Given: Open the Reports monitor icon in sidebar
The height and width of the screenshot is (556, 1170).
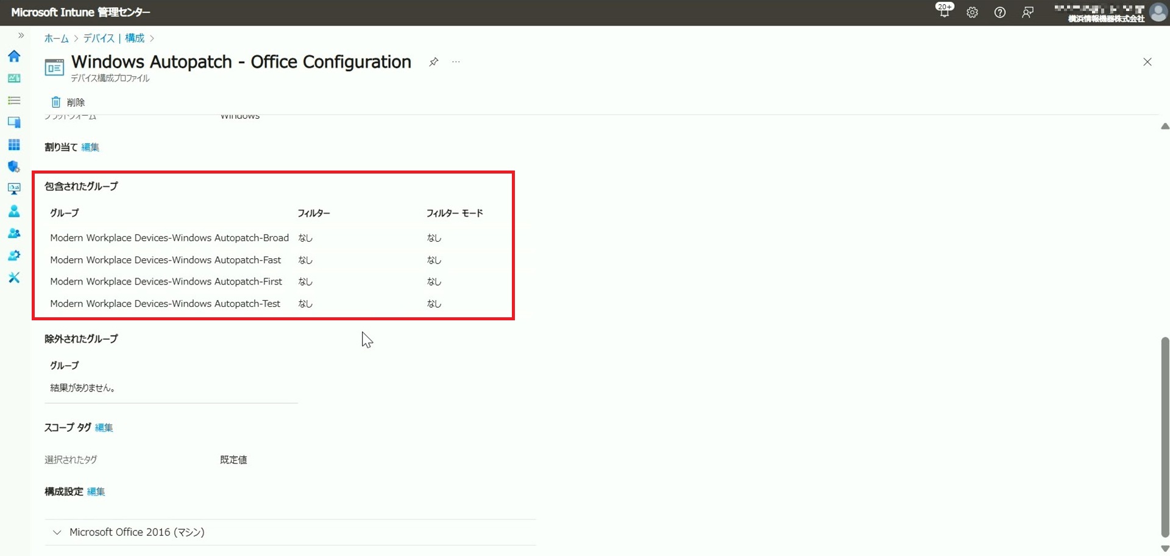Looking at the screenshot, I should point(14,189).
